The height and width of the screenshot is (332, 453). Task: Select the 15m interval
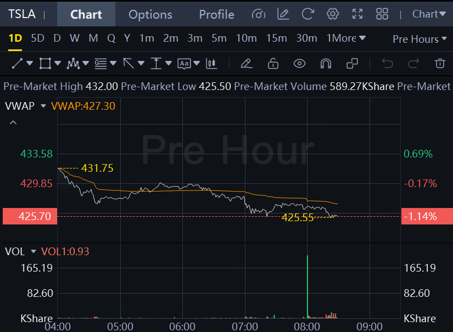(277, 38)
